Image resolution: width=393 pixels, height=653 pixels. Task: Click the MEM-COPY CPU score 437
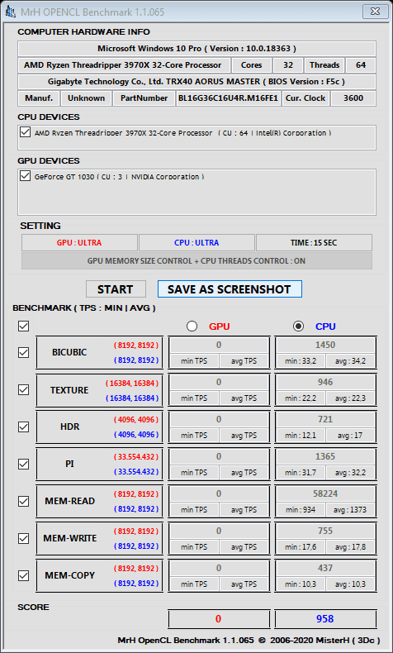coord(325,568)
